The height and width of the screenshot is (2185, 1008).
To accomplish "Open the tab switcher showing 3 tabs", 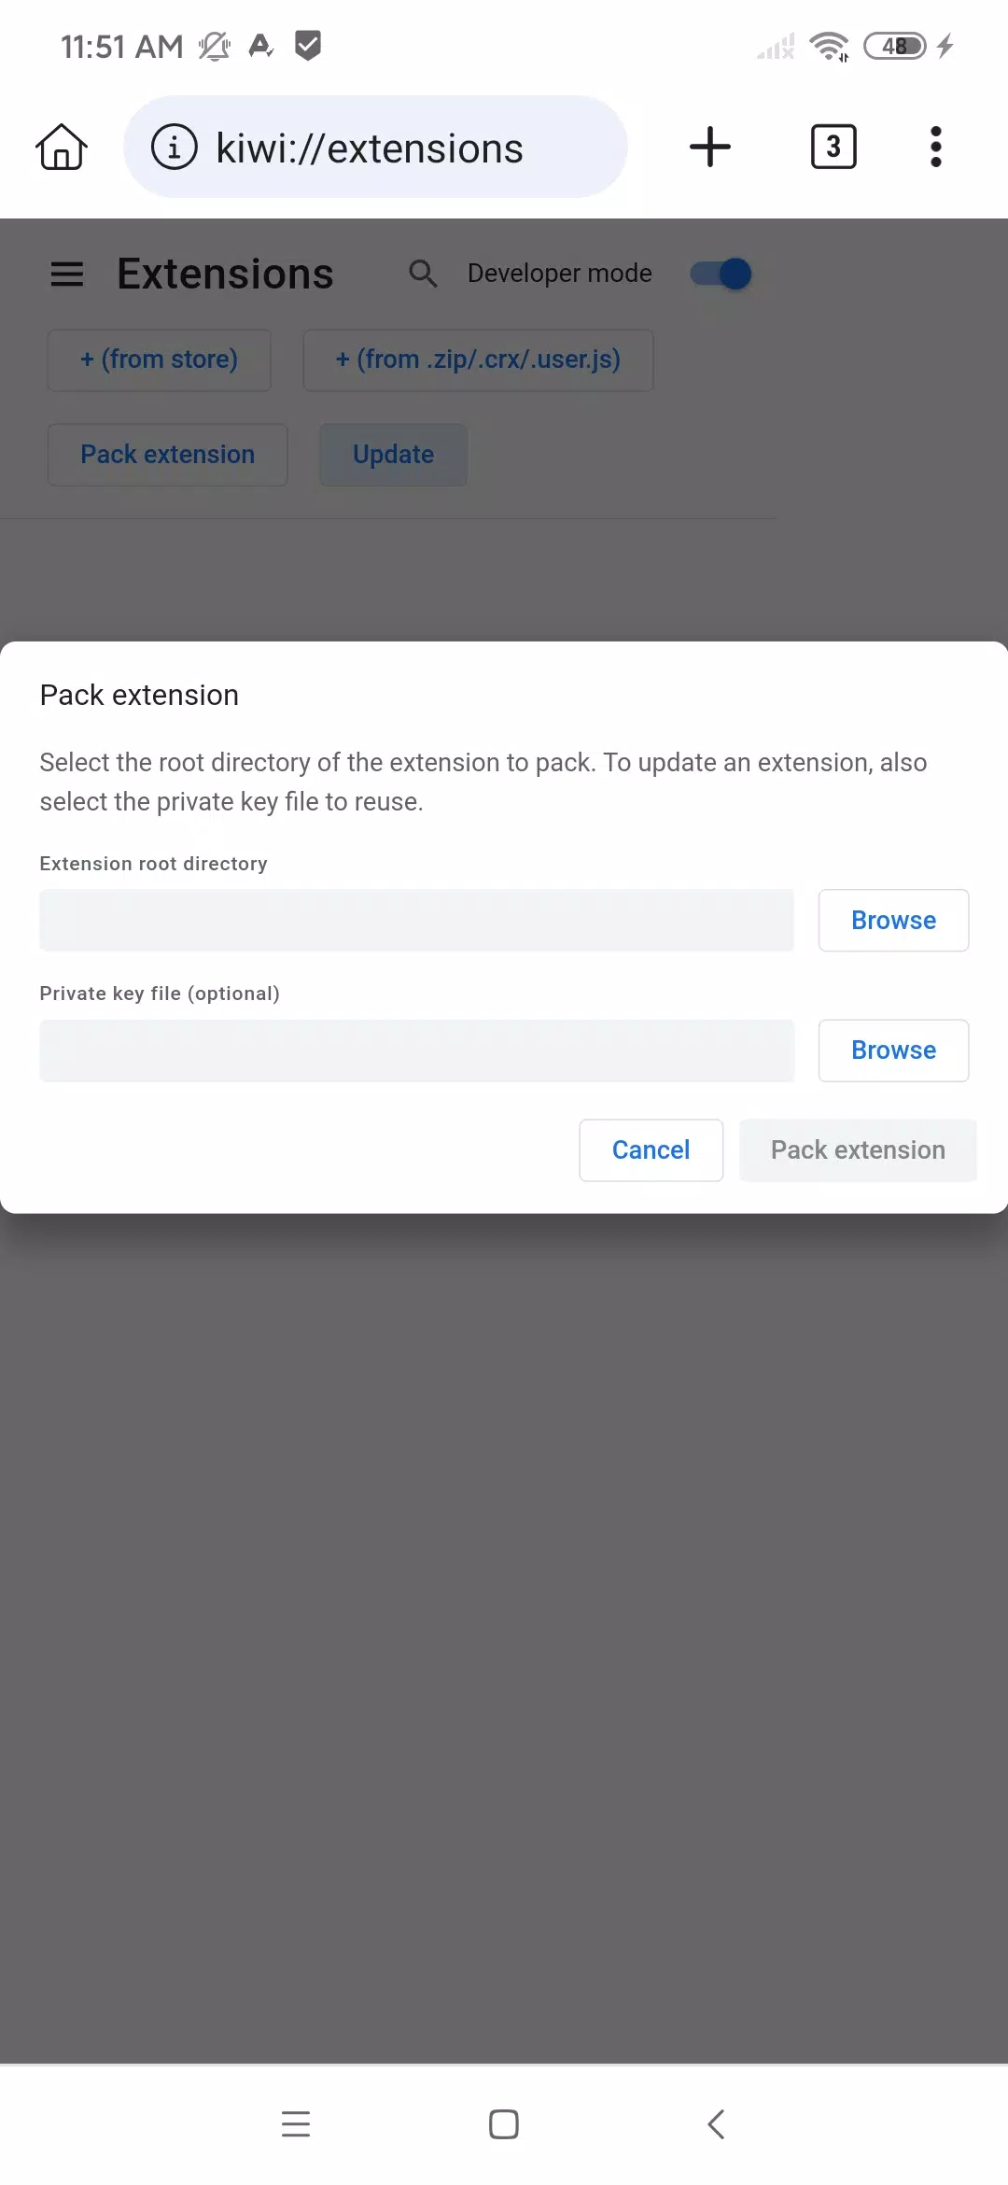I will (x=833, y=147).
